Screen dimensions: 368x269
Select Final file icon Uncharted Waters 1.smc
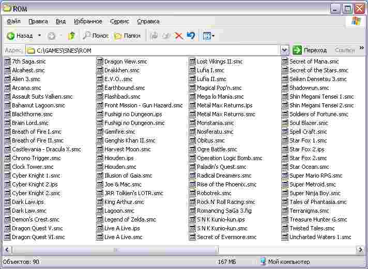pos(285,237)
